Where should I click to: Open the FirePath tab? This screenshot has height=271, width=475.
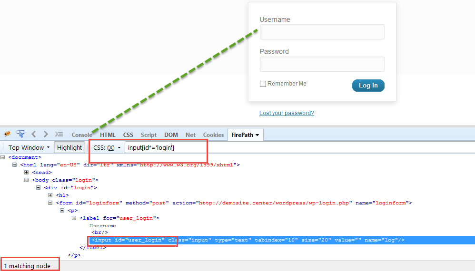[245, 135]
